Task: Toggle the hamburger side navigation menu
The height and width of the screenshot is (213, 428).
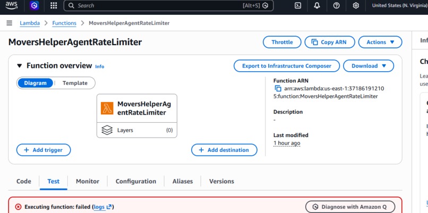Action: pyautogui.click(x=9, y=23)
